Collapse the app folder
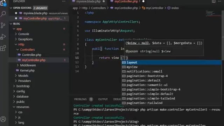The image size is (224, 126). [x=14, y=29]
